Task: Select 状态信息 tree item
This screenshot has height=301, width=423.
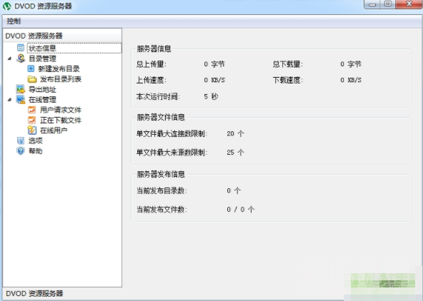Action: tap(42, 49)
